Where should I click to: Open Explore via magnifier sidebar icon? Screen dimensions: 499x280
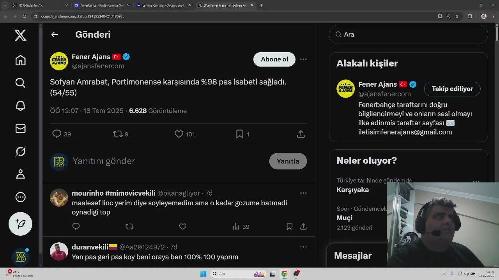coord(20,83)
